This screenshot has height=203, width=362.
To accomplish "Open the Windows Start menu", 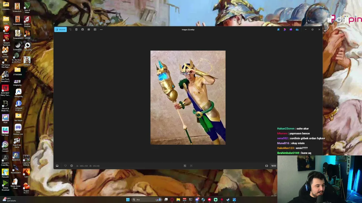I will coord(128,200).
